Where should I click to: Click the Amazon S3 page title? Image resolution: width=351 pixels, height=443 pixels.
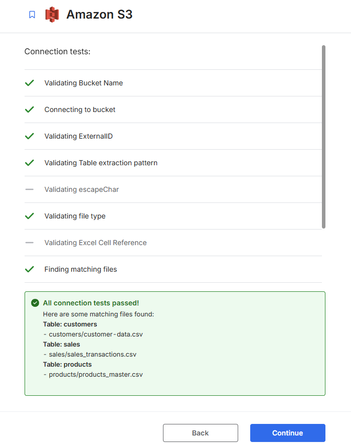click(x=99, y=15)
